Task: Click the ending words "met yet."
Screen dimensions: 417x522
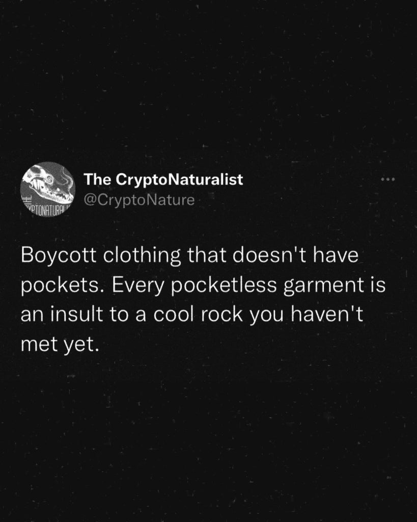Action: [60, 344]
